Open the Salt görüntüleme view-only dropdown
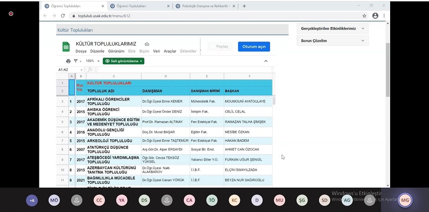Image resolution: width=429 pixels, height=212 pixels. tap(124, 61)
